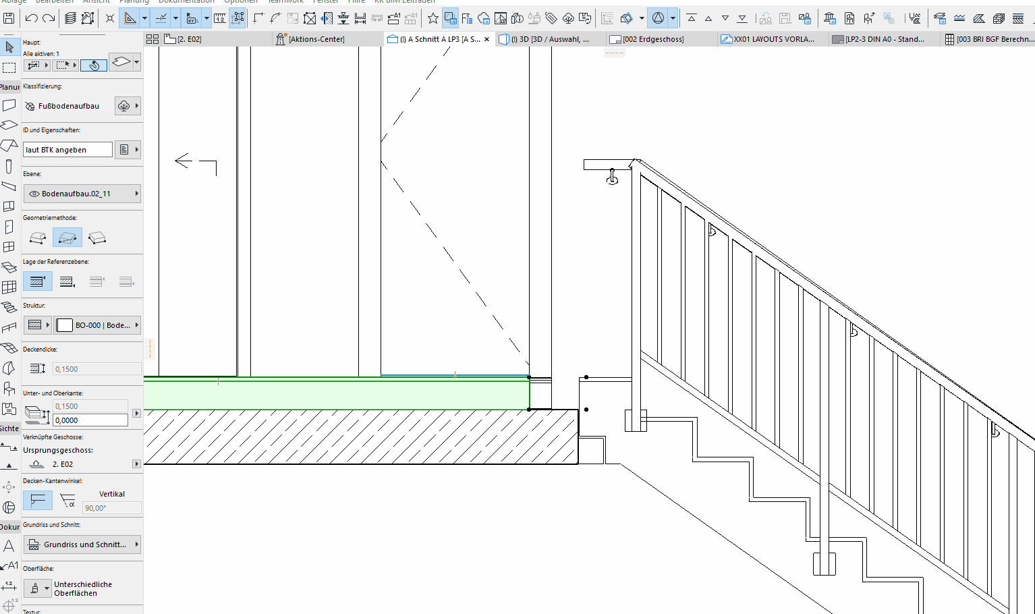The height and width of the screenshot is (614, 1035).
Task: Toggle guide lines triangle ruler button
Action: tap(130, 18)
